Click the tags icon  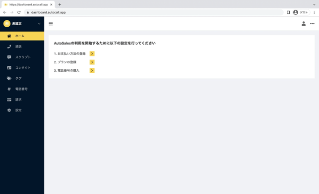9,78
